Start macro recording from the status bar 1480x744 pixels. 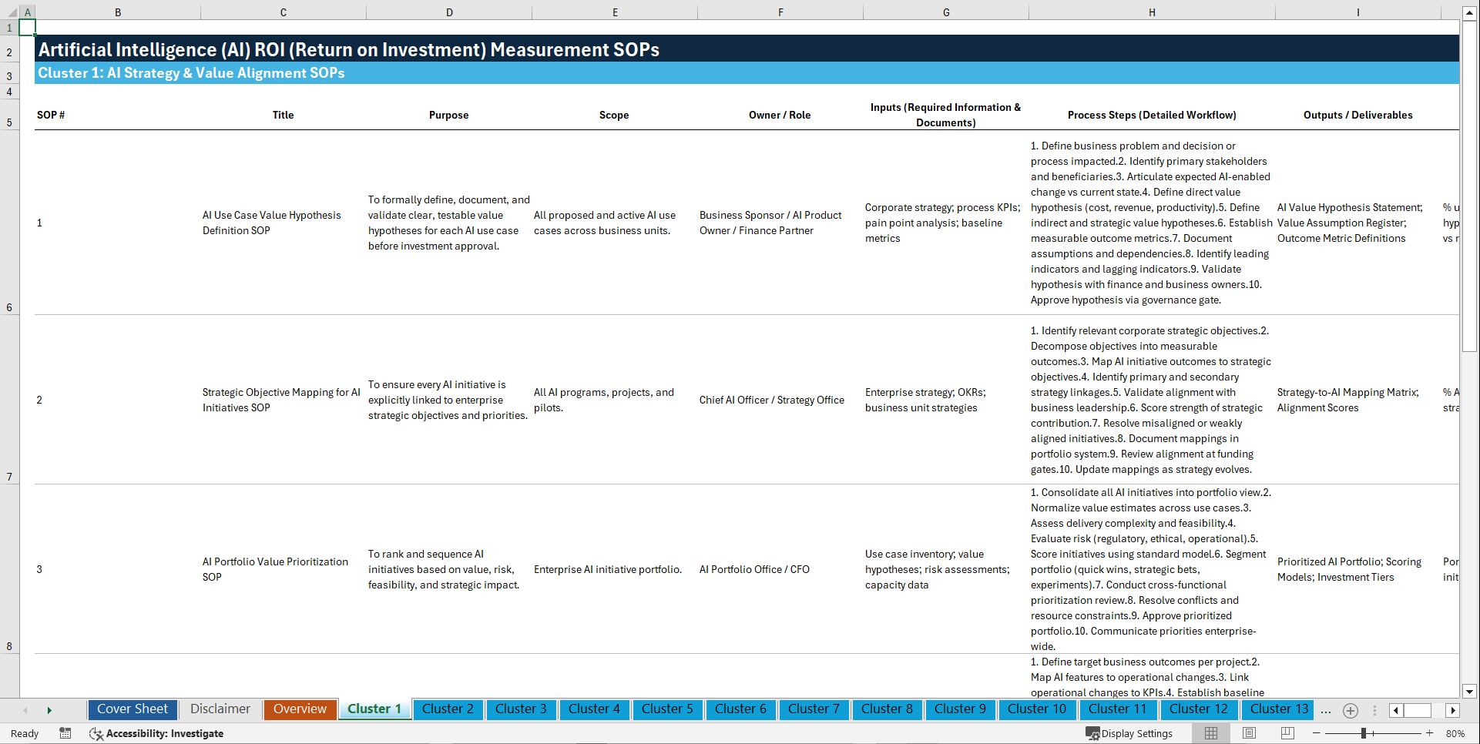65,733
